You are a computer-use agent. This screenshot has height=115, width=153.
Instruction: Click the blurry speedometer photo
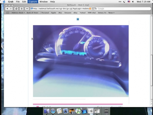point(81,61)
